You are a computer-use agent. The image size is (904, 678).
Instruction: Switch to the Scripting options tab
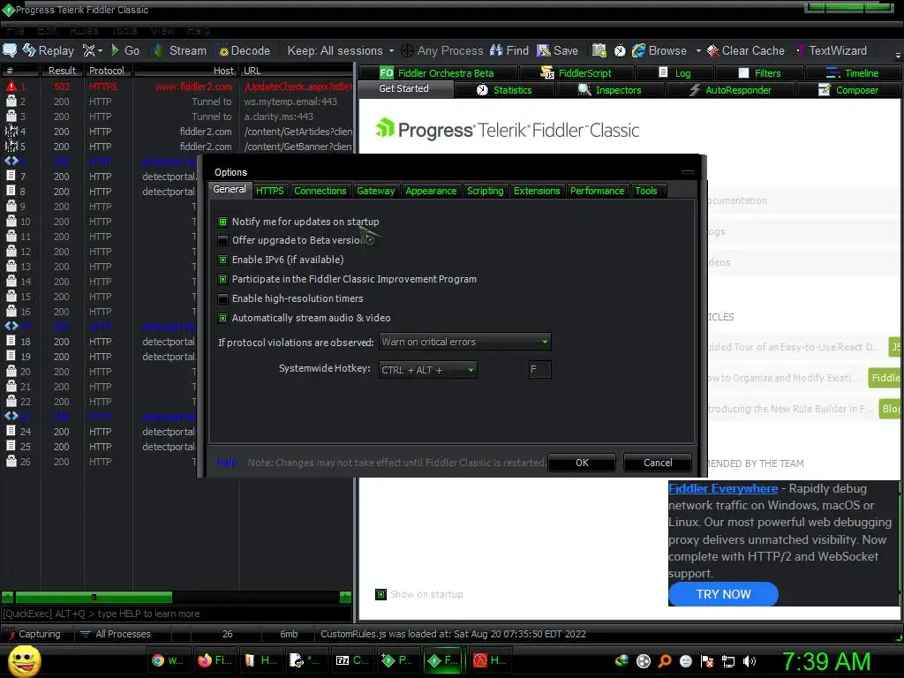coord(485,191)
